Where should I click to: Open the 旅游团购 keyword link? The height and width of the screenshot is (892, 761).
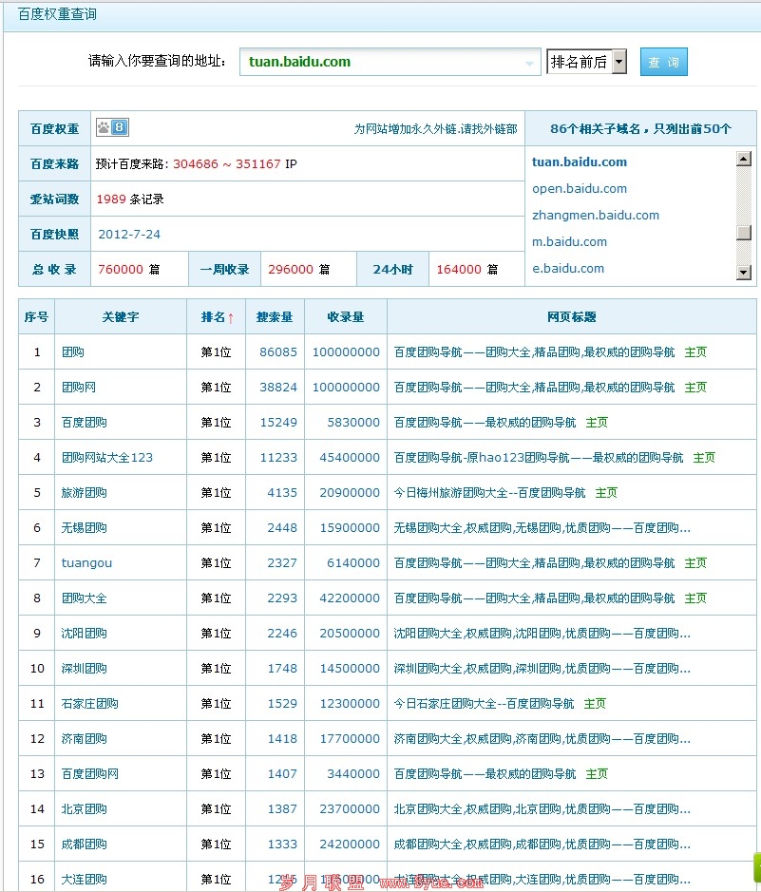(x=85, y=493)
